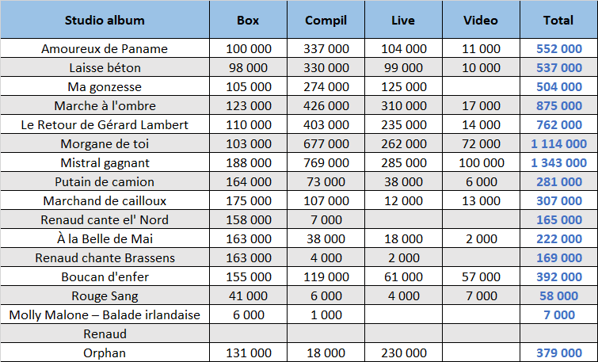Viewport: 598px width, 362px height.
Task: Click the Morgane de toi album name
Action: [x=105, y=144]
